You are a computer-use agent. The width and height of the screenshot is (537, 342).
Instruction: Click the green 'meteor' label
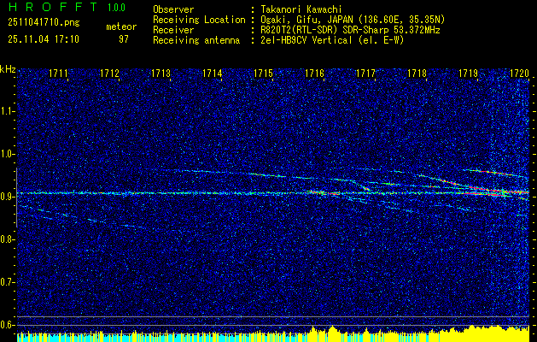pos(121,27)
